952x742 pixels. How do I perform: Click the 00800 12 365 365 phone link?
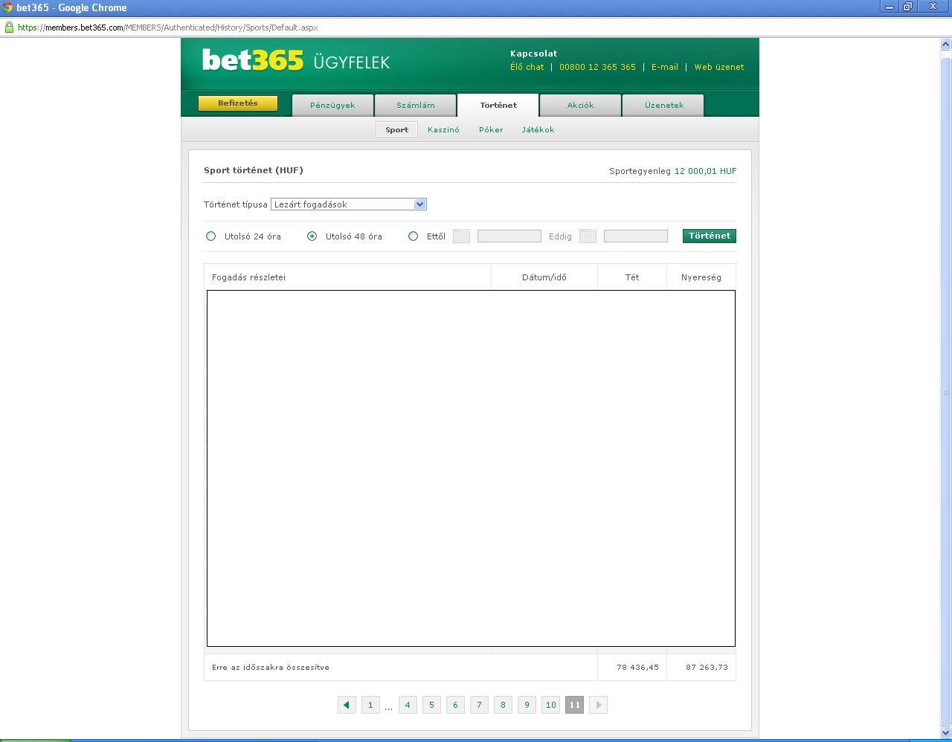coord(597,67)
